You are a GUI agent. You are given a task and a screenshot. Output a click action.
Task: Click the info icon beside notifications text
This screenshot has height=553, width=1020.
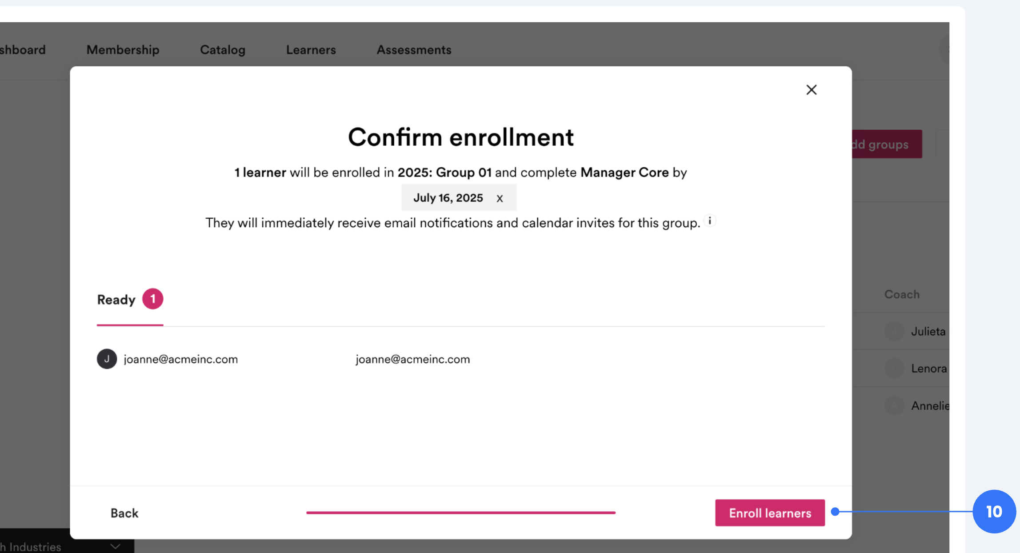[x=710, y=221]
